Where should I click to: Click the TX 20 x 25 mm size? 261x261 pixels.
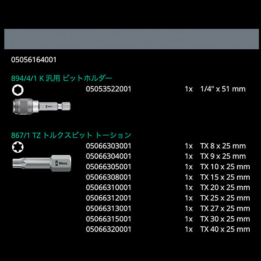click(225, 187)
